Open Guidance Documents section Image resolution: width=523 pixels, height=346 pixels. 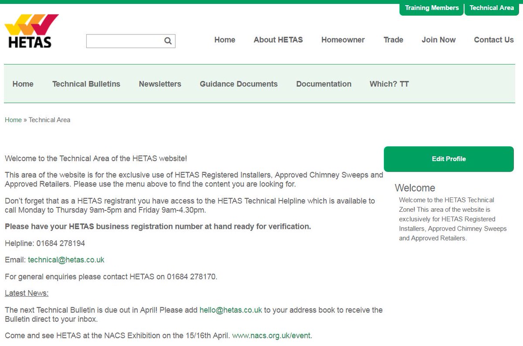point(239,84)
